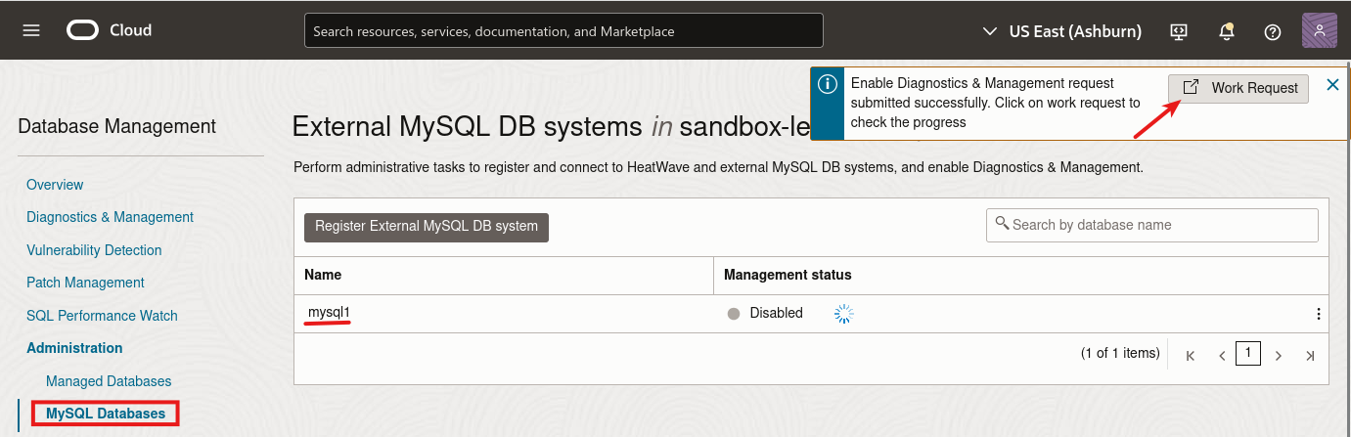Open the user profile avatar menu
This screenshot has height=437, width=1351.
pyautogui.click(x=1320, y=30)
